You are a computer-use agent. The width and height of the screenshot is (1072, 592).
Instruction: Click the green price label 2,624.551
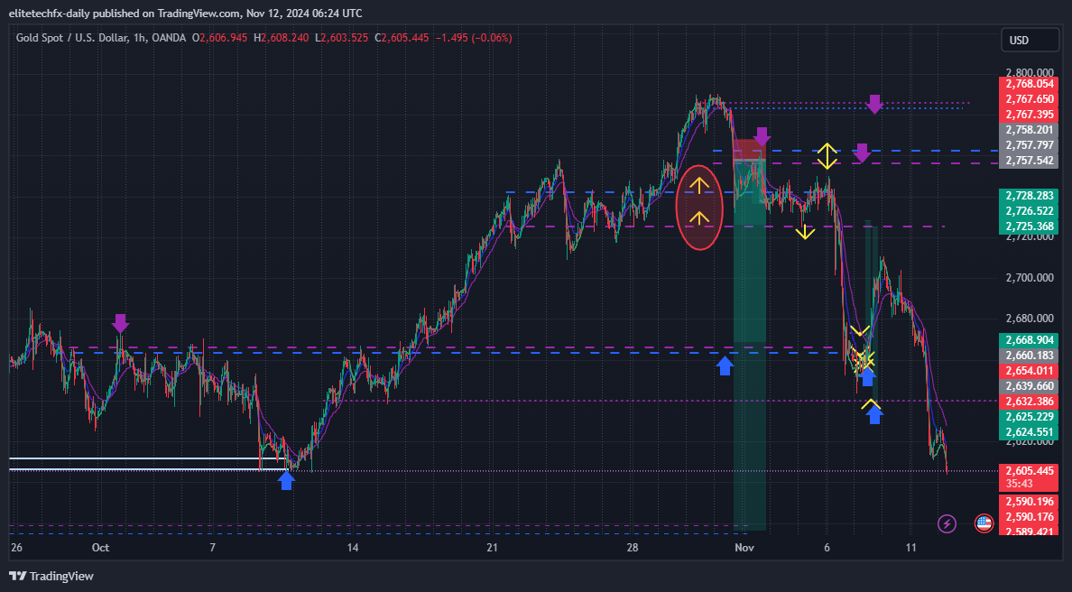[x=1029, y=432]
